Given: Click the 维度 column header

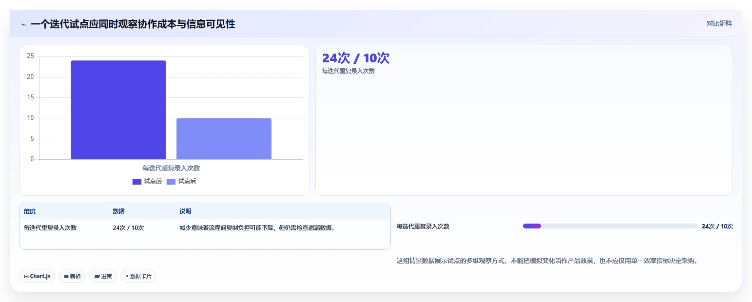Looking at the screenshot, I should pyautogui.click(x=30, y=211).
